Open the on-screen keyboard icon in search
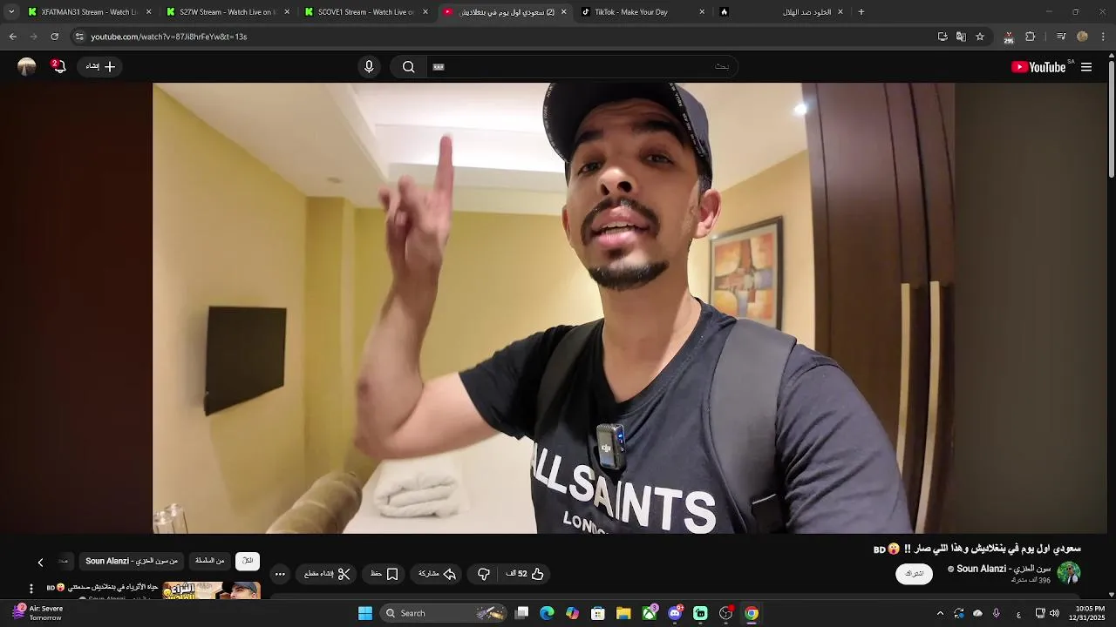The image size is (1116, 627). coord(439,67)
